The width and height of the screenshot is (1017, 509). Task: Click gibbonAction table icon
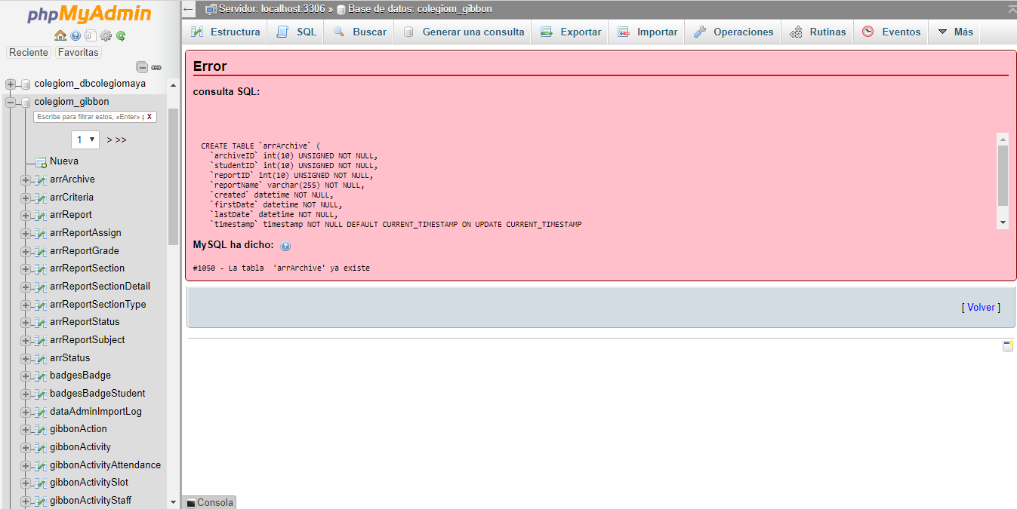(41, 429)
